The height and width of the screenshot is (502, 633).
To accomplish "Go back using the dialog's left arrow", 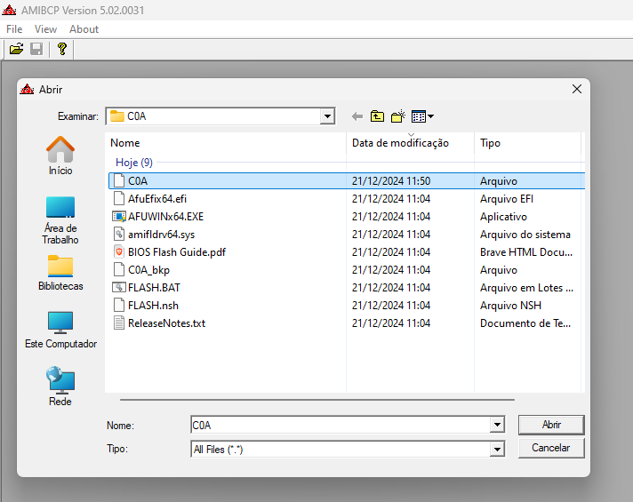I will [357, 116].
